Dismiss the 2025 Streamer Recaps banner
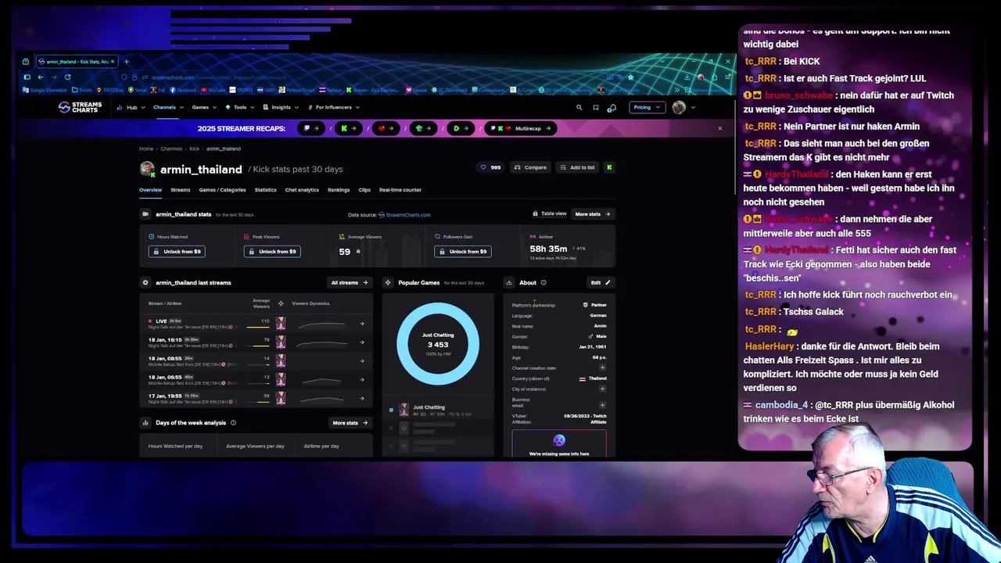The image size is (1001, 563). [x=720, y=128]
